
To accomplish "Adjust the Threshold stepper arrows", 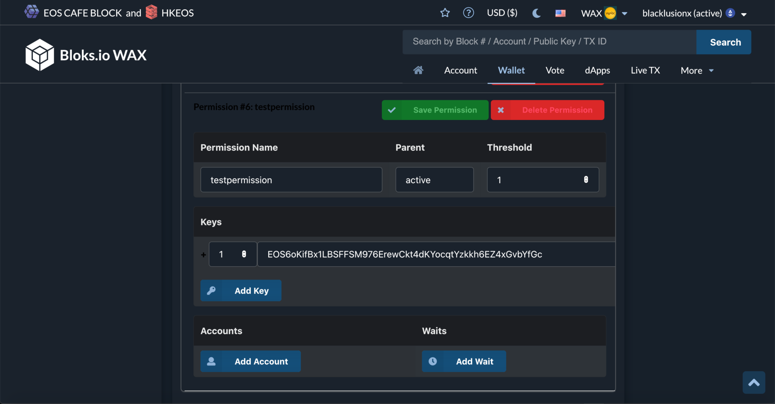I will [x=586, y=180].
